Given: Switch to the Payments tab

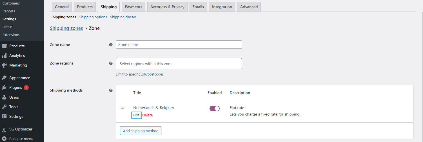Looking at the screenshot, I should coord(133,7).
